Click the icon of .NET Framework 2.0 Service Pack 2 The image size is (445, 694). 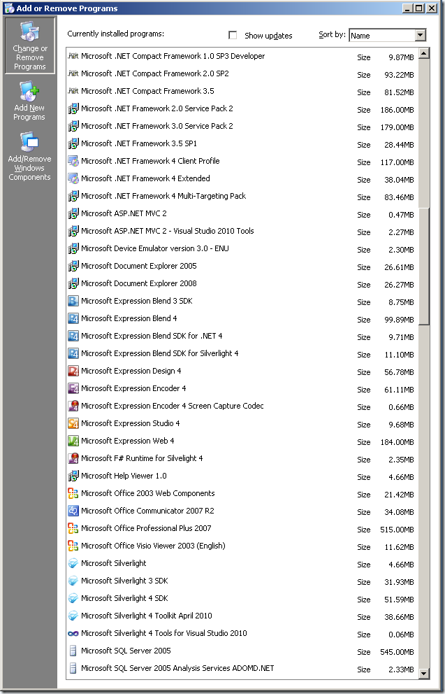coord(73,108)
